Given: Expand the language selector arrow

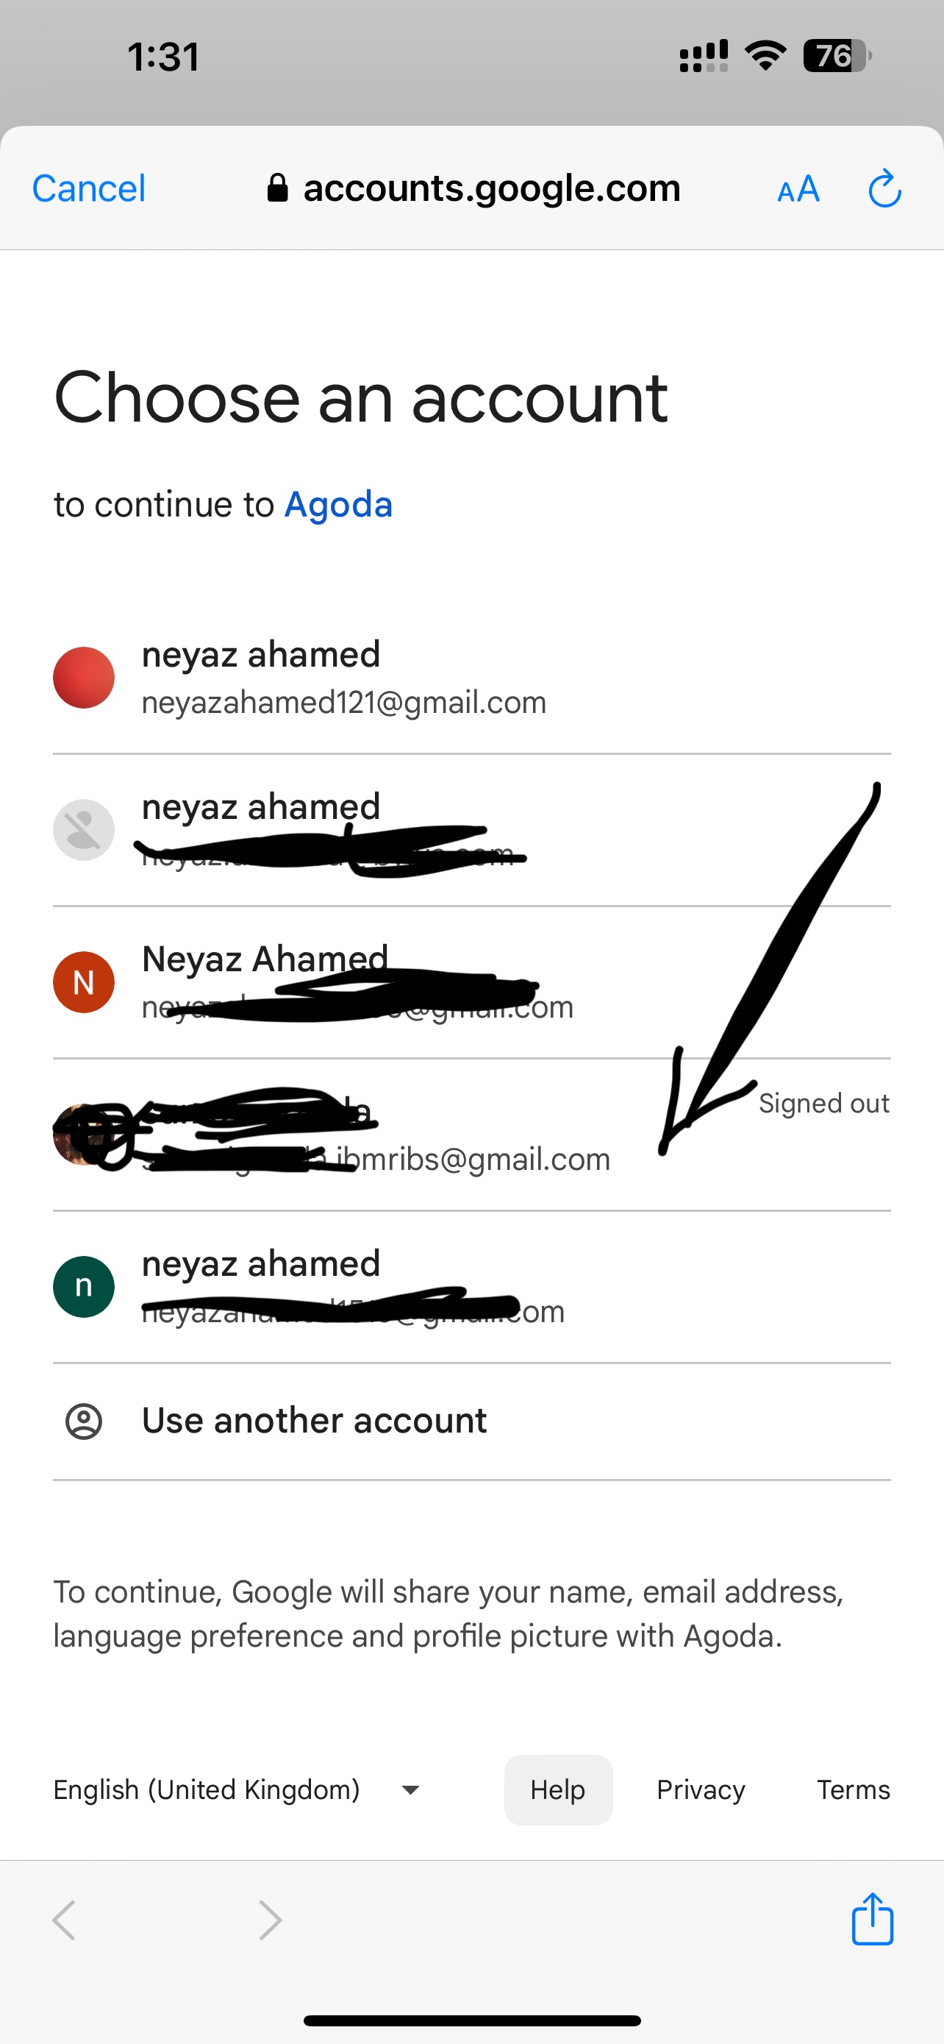Looking at the screenshot, I should pyautogui.click(x=410, y=1790).
